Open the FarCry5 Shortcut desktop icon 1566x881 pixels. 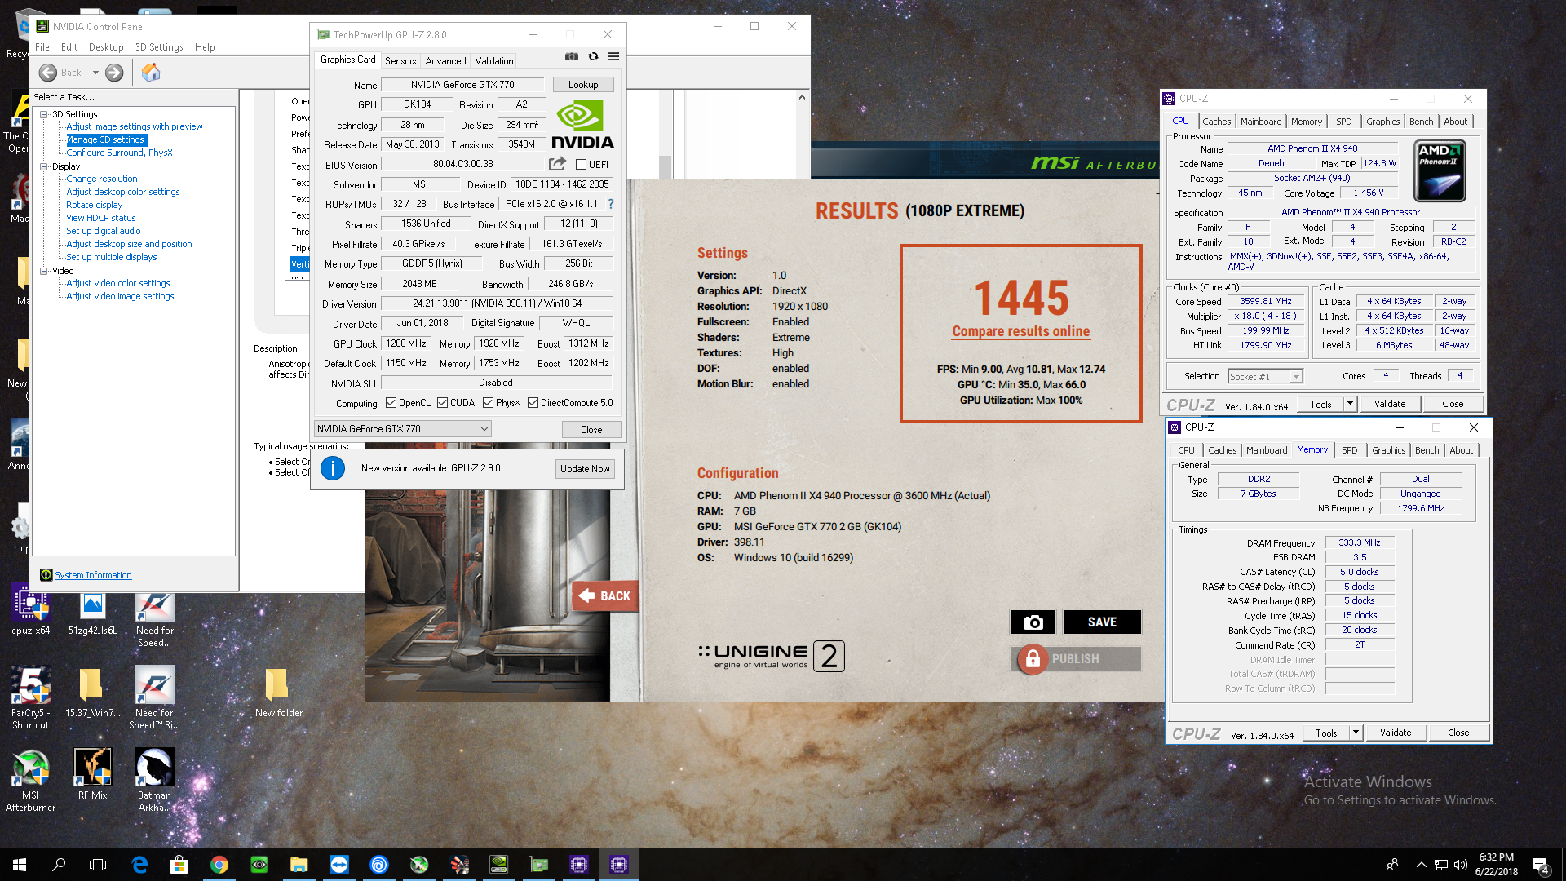click(31, 697)
